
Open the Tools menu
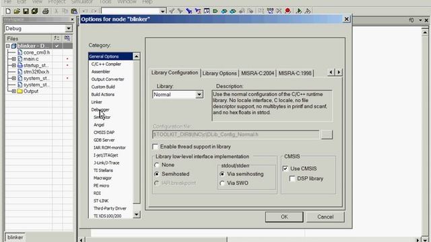tap(105, 1)
